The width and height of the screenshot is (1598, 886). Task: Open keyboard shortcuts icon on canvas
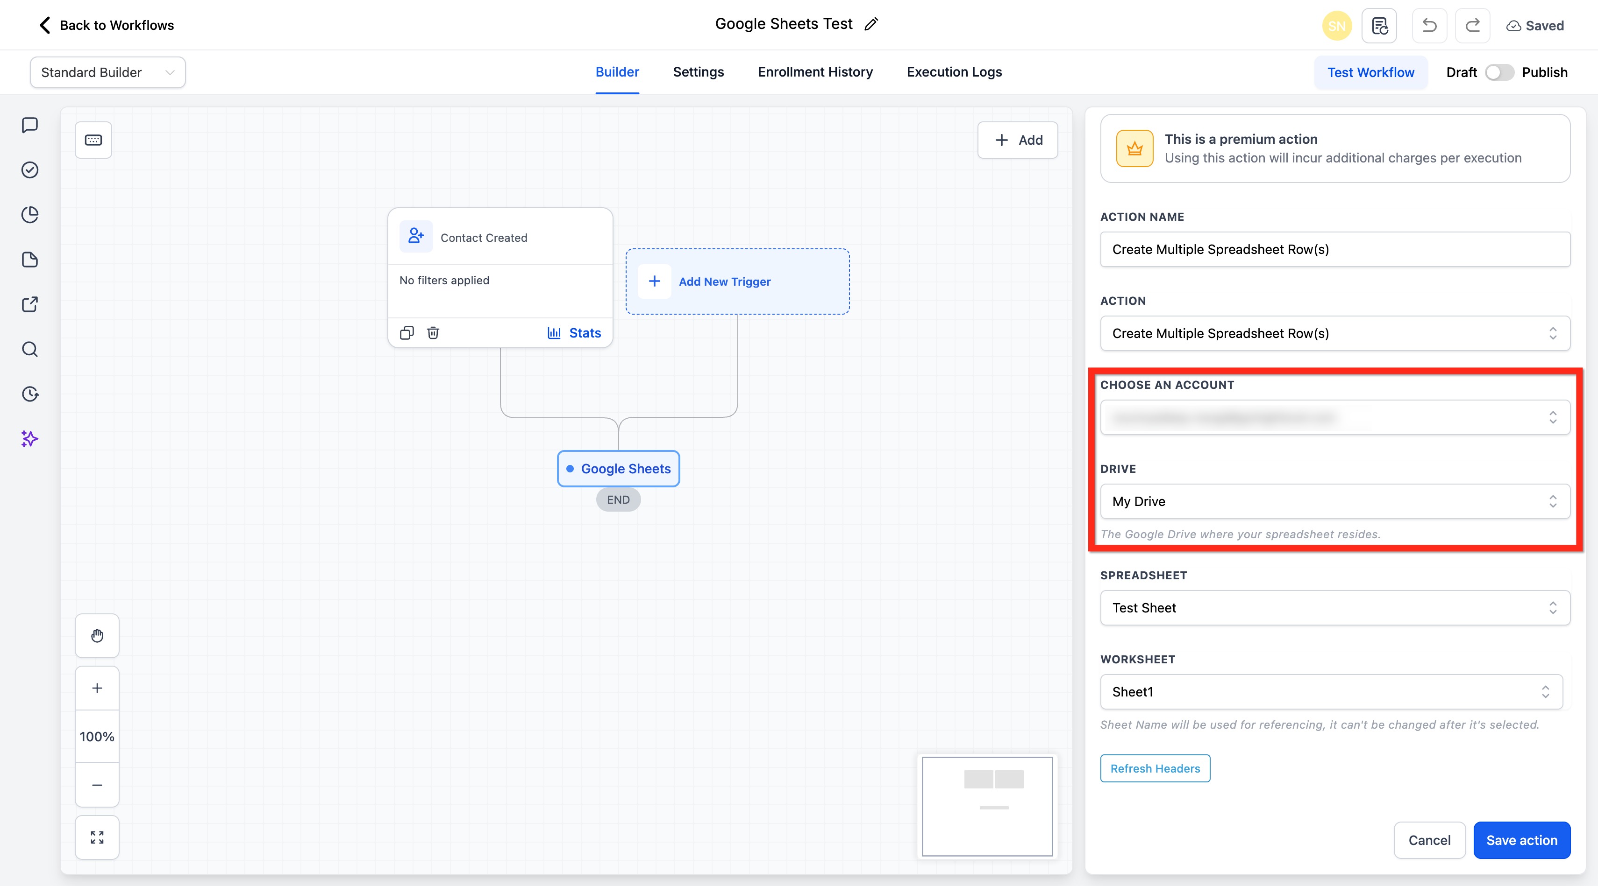[93, 140]
